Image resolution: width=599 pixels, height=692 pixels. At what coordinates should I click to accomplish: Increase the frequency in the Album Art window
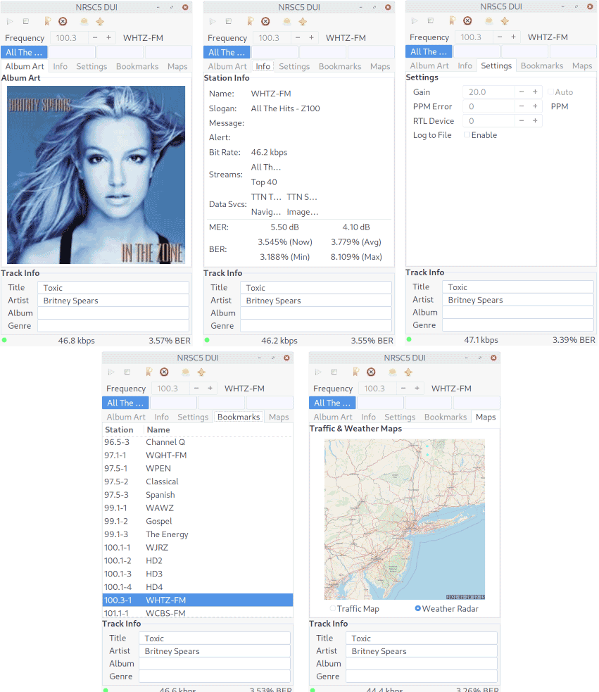tap(108, 37)
